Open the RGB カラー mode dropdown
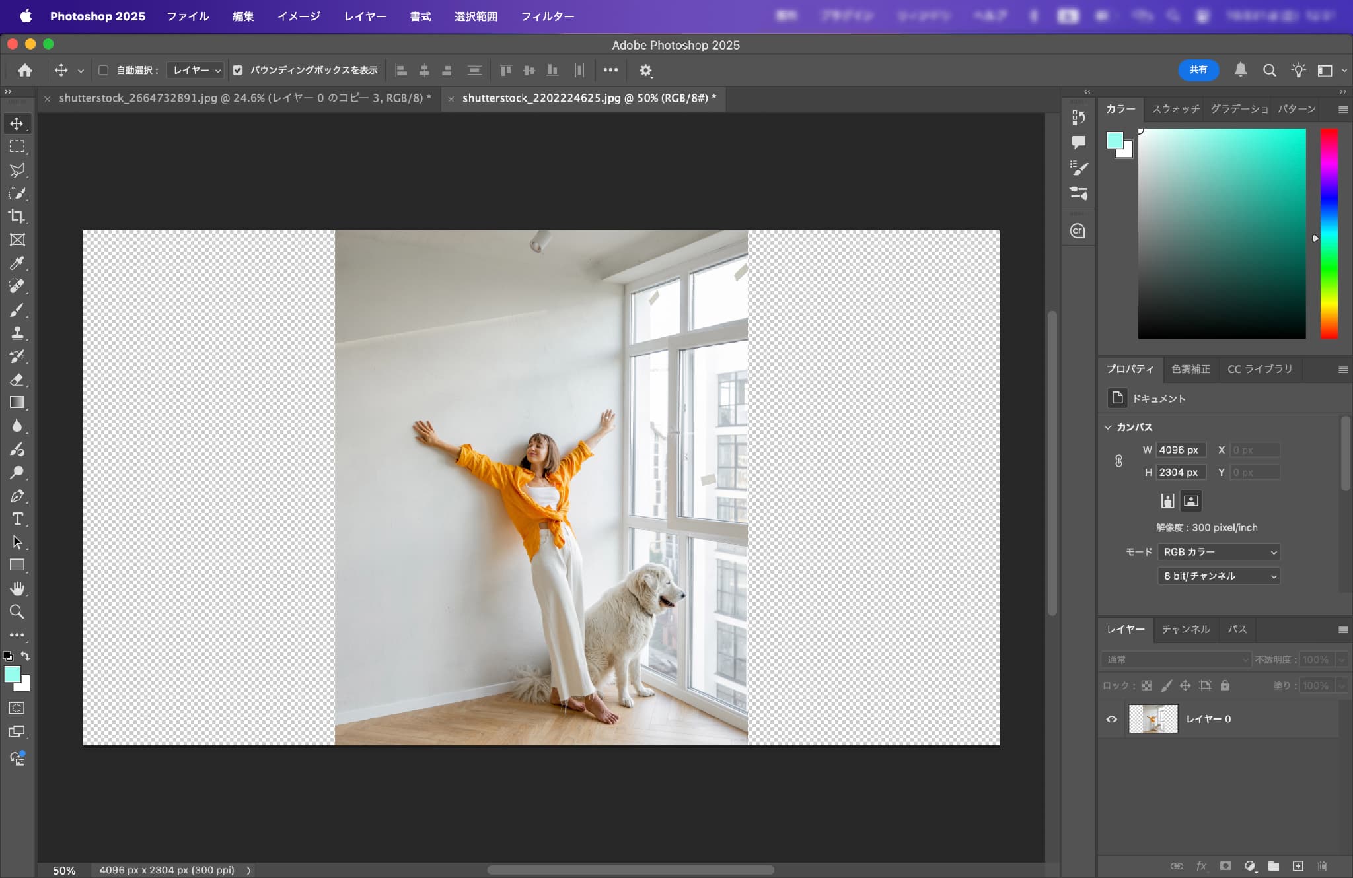This screenshot has width=1353, height=878. click(x=1218, y=552)
